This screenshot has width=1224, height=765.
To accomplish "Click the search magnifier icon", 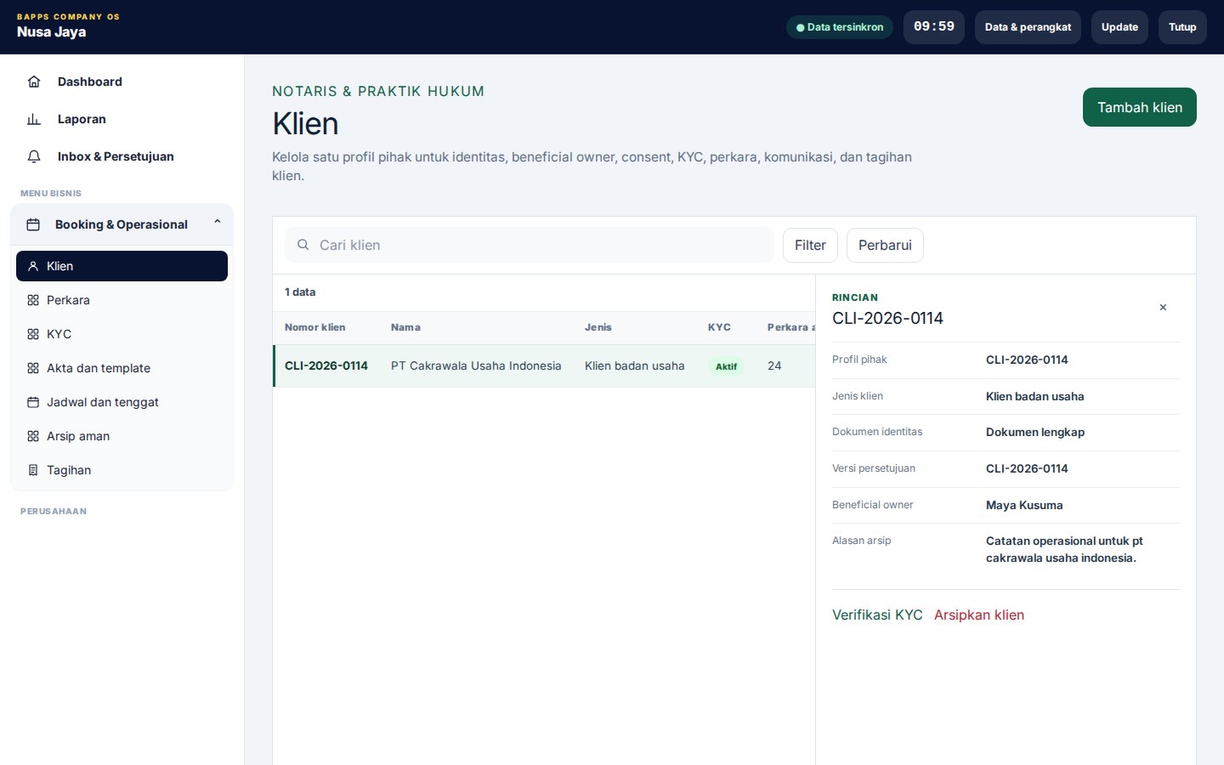I will 303,245.
